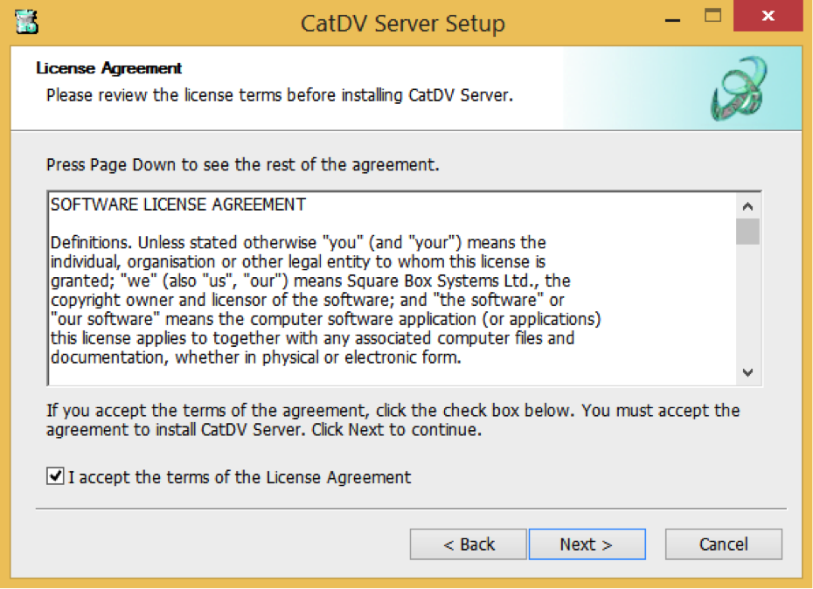
Task: Click the "If you accept the terms" instruction text
Action: (x=393, y=419)
